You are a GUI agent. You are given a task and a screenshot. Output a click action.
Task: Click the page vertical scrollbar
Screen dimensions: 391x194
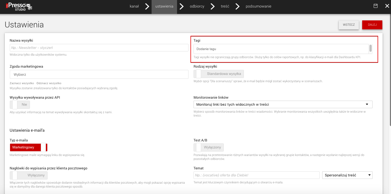[x=390, y=70]
